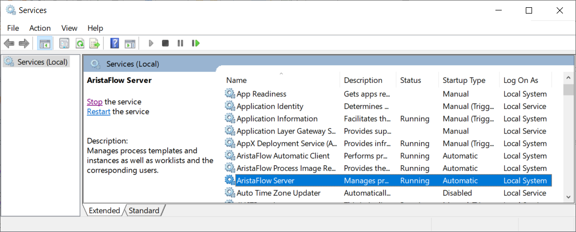Select the AristaFlow Automatic Client row
This screenshot has width=576, height=232.
click(x=388, y=155)
